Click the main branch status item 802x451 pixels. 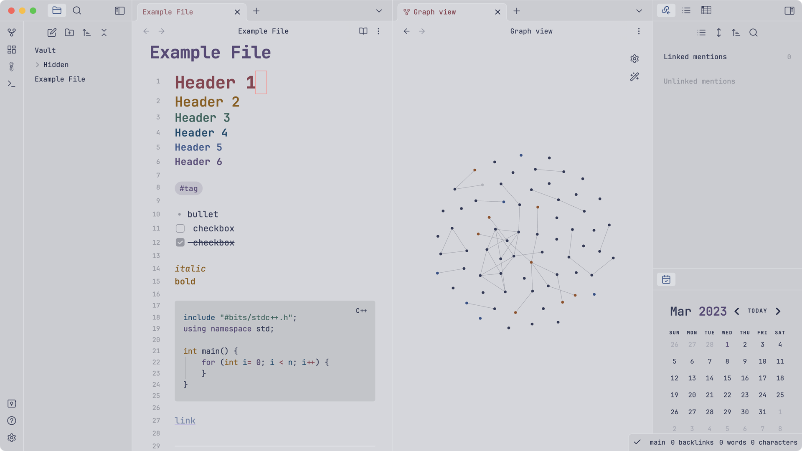[657, 443]
